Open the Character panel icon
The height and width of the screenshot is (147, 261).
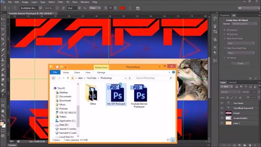pos(215,47)
